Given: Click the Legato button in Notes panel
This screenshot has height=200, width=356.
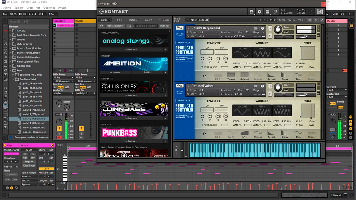Looking at the screenshot, I should click(x=29, y=162).
